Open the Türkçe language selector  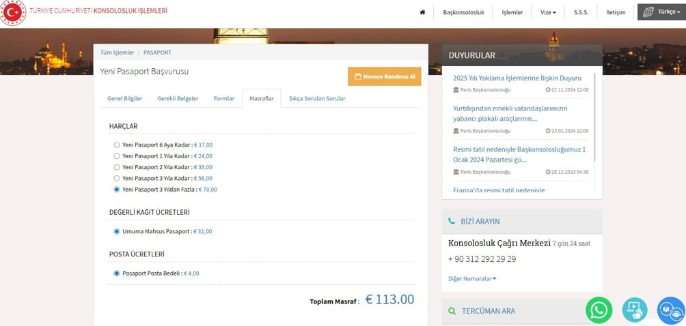pyautogui.click(x=661, y=12)
